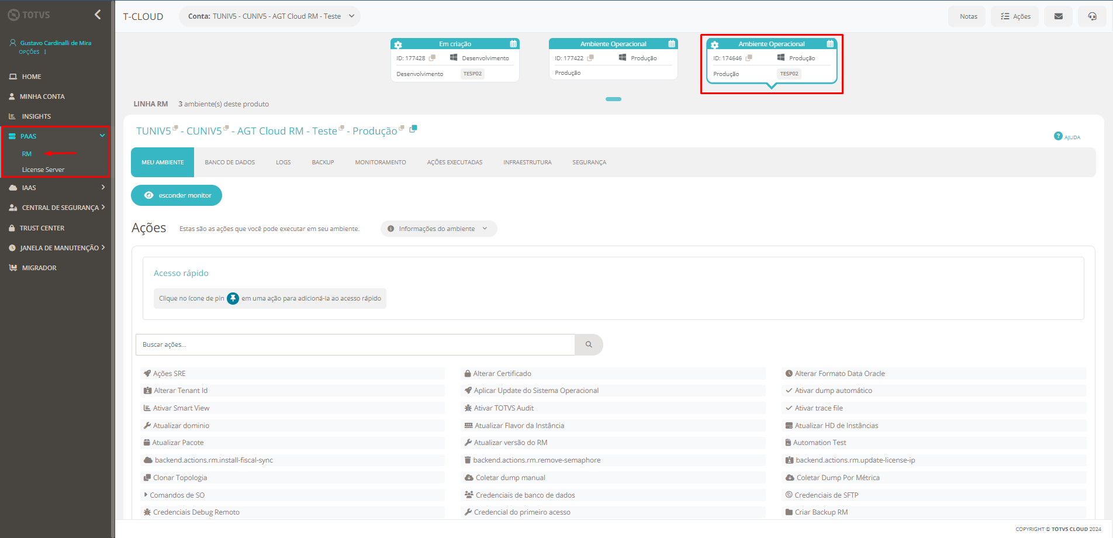Open Alterar Formato Data Oracle action

coord(934,374)
